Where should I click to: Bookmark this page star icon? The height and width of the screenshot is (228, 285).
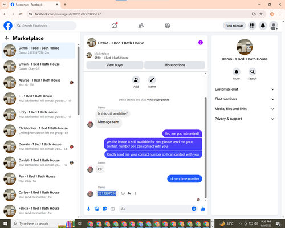[x=261, y=14]
